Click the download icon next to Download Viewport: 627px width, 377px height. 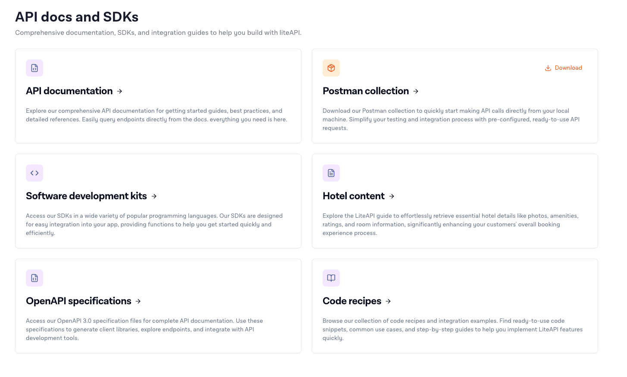coord(548,68)
